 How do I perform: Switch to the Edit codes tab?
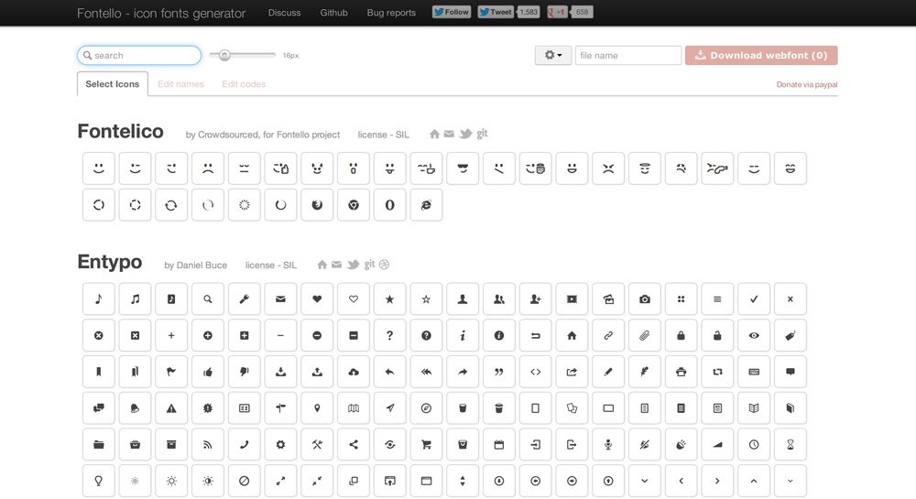pyautogui.click(x=244, y=84)
